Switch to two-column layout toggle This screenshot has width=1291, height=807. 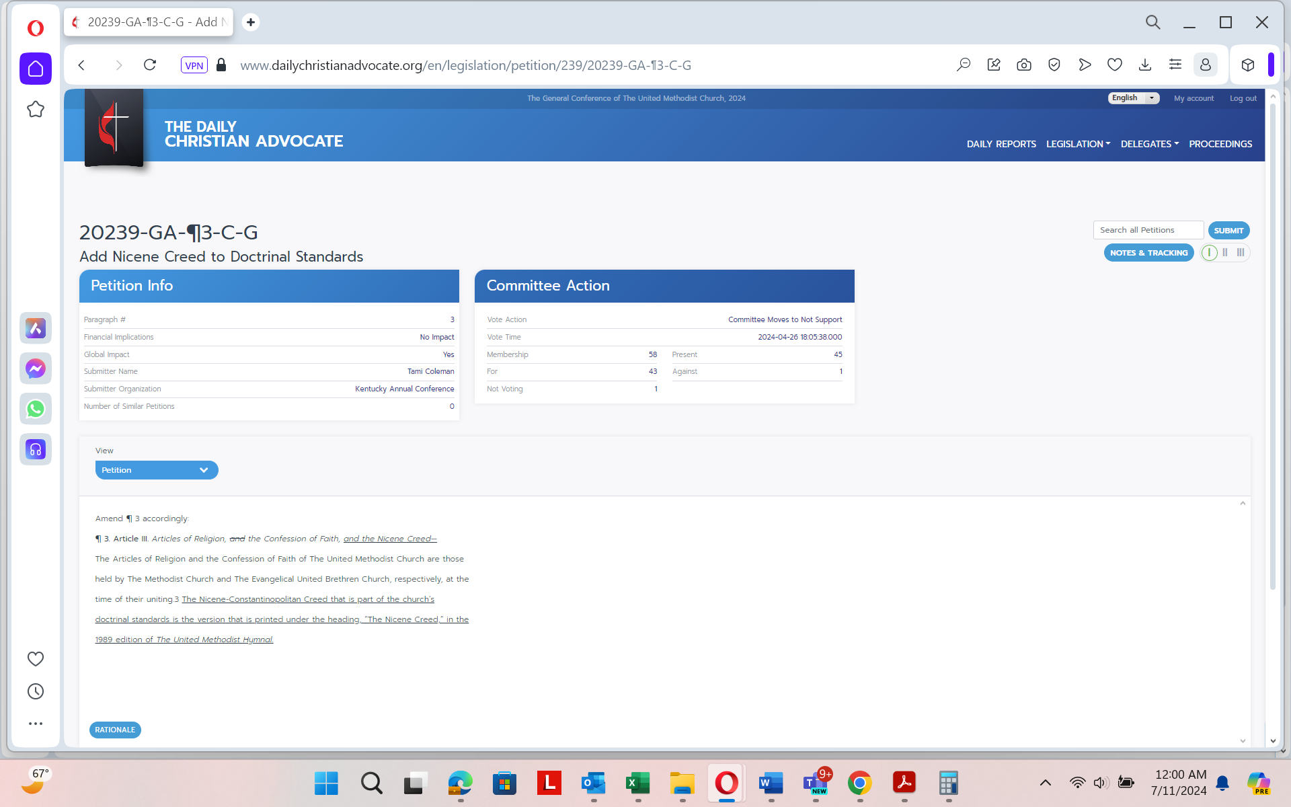point(1225,253)
